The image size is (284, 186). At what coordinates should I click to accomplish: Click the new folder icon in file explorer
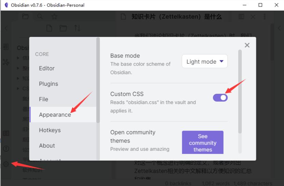pyautogui.click(x=63, y=28)
